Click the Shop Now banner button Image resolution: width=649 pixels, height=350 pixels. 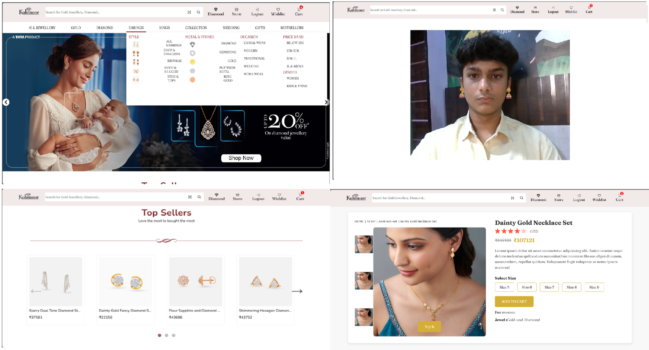pos(241,158)
